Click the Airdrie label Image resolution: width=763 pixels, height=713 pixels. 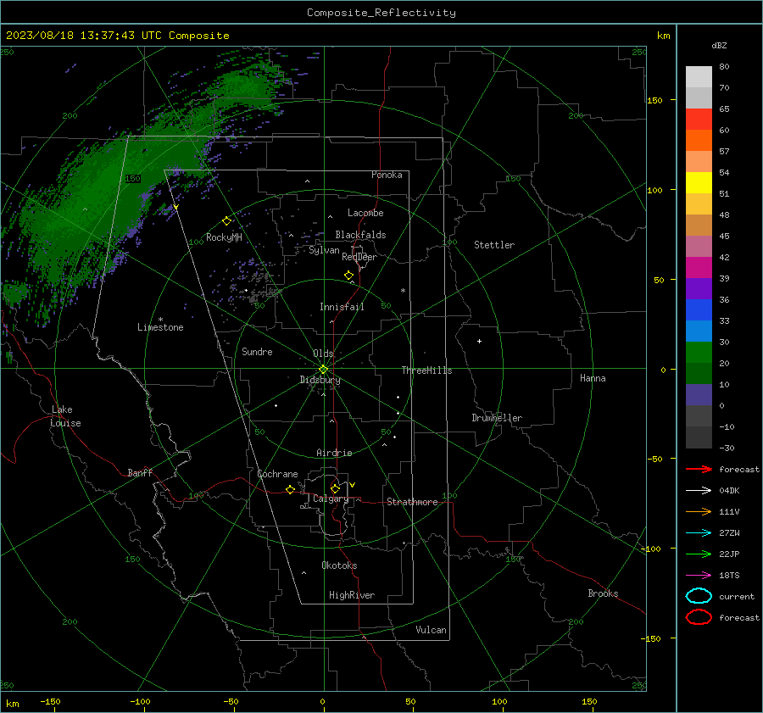(x=334, y=453)
